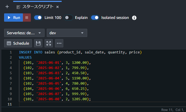Open the Schedule query button
The width and height of the screenshot is (186, 112).
tap(18, 43)
